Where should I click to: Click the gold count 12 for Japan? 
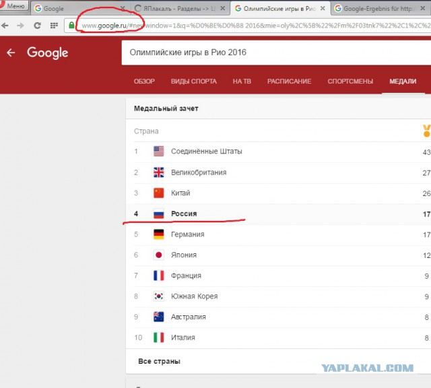[426, 255]
